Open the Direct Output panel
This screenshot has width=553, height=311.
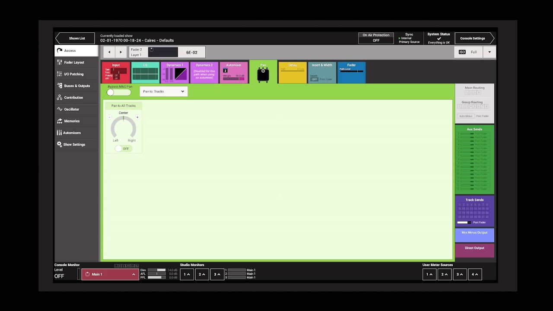point(474,251)
